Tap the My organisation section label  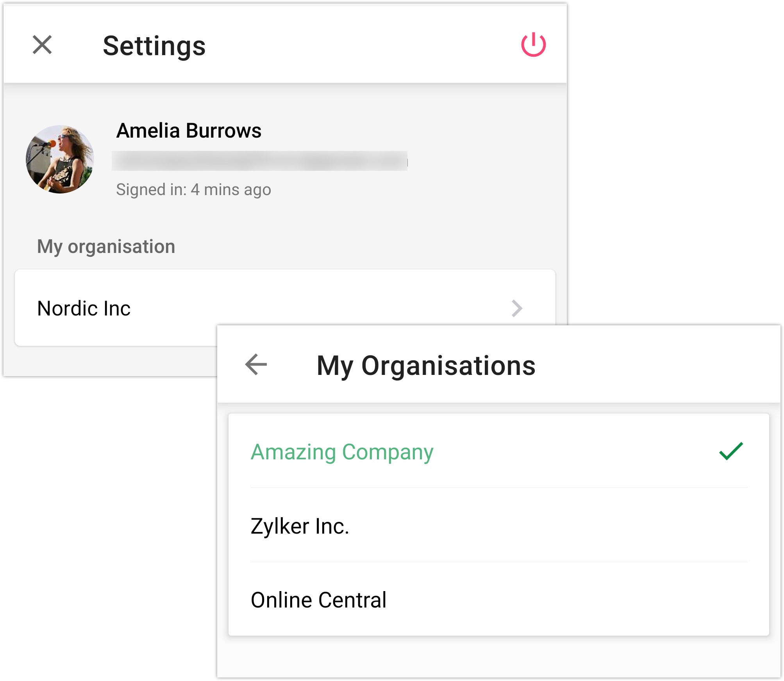click(106, 247)
